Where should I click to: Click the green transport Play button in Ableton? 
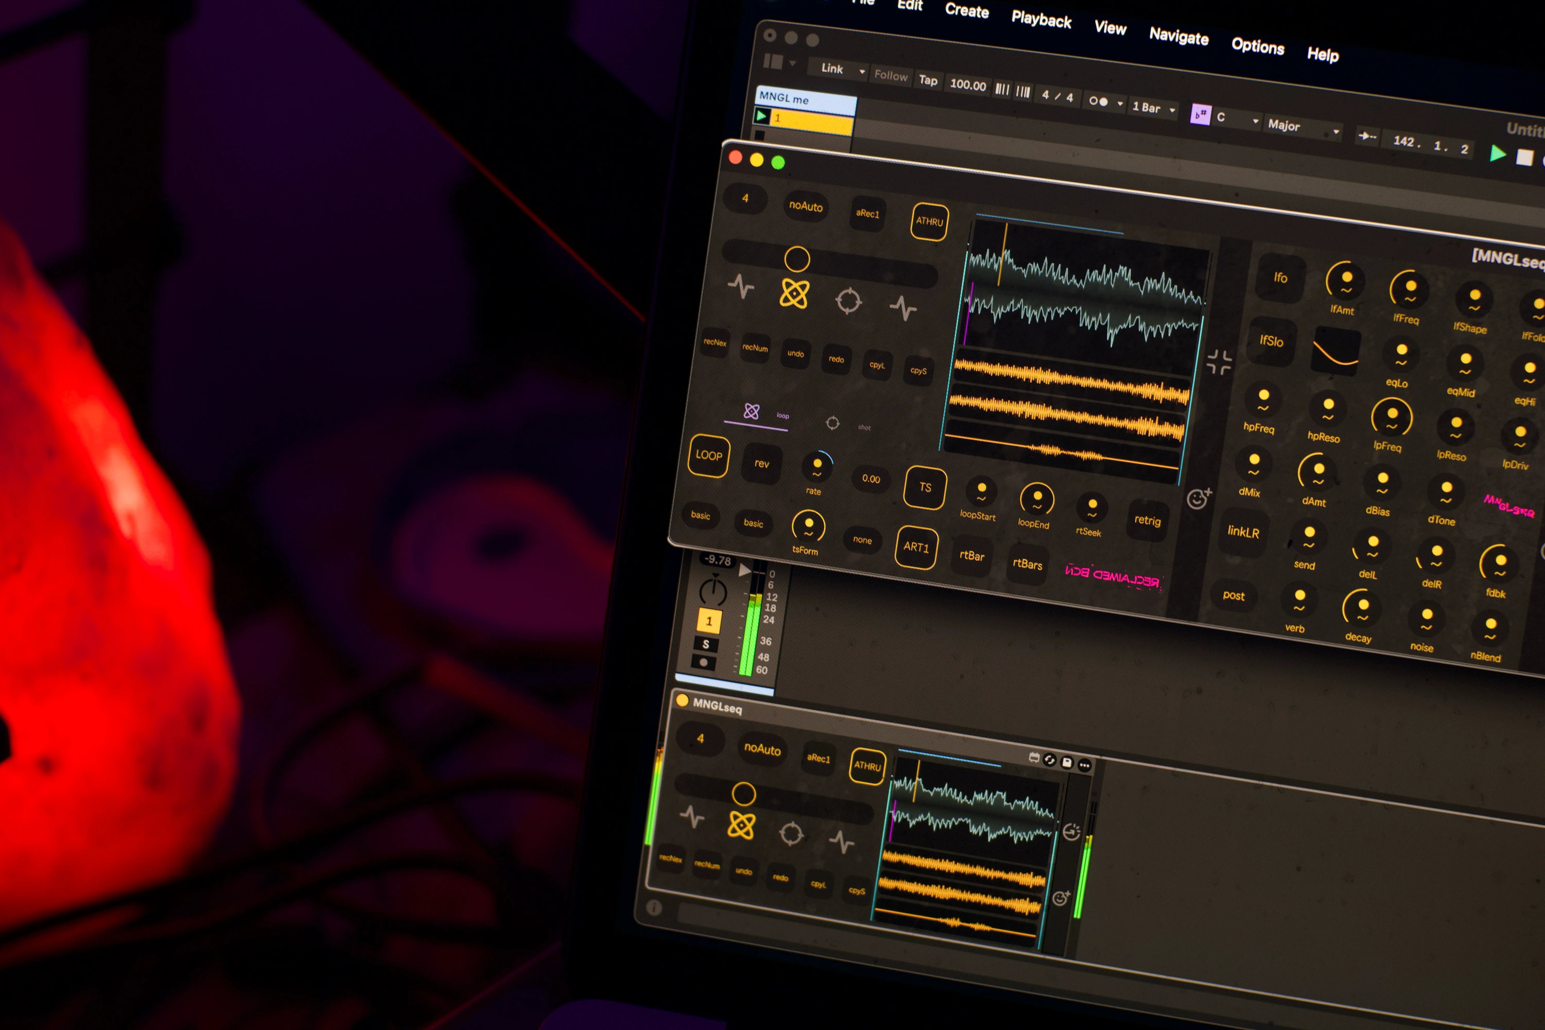tap(1498, 154)
